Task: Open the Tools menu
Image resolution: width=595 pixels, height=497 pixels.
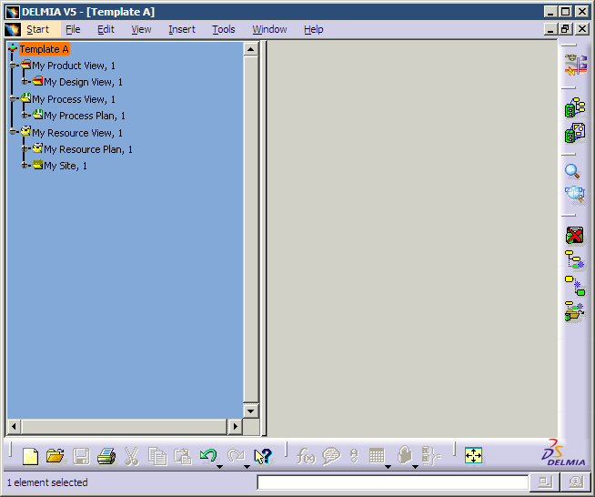Action: point(223,29)
